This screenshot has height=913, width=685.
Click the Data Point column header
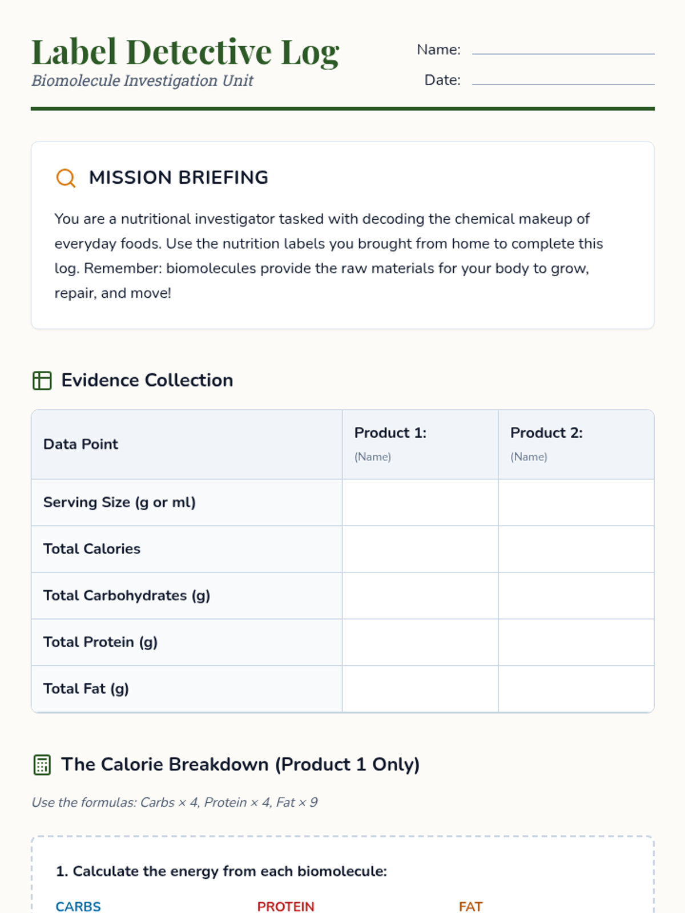(x=81, y=445)
